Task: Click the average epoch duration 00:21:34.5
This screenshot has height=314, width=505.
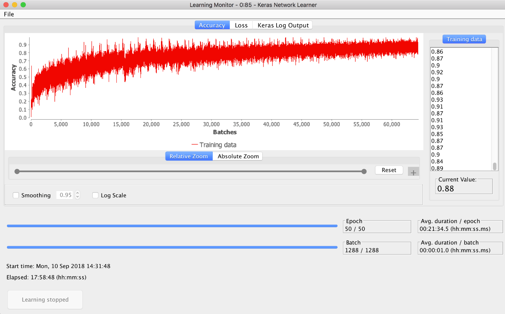Action: 455,229
